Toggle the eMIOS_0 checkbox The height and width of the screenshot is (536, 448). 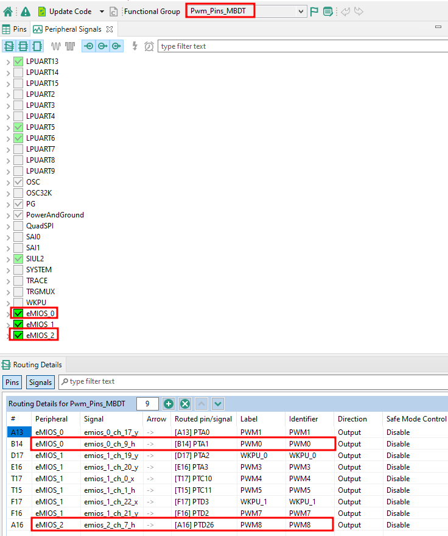pyautogui.click(x=18, y=314)
